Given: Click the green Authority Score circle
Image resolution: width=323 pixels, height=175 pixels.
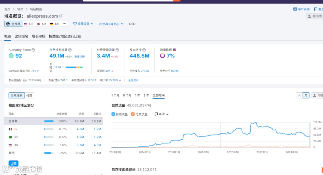Looking at the screenshot, I should [x=11, y=56].
